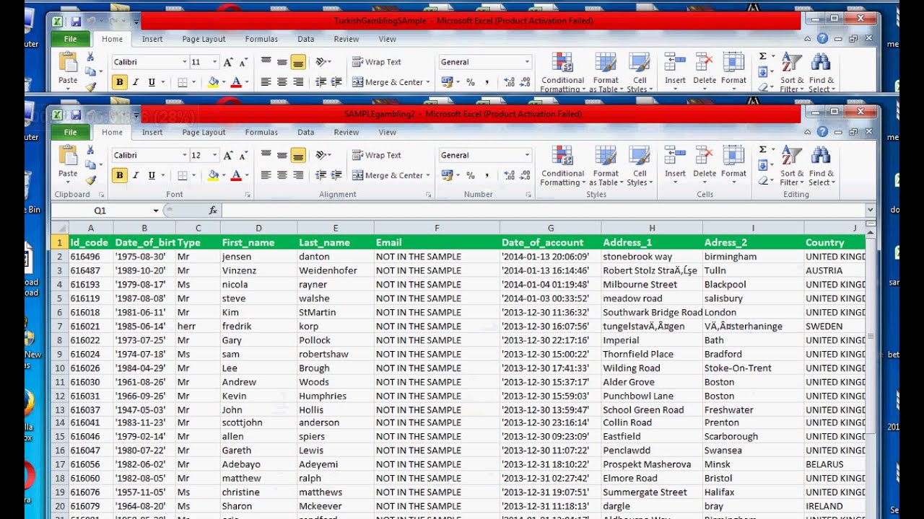Switch to Data tab in TurkishGamblingSAmple window
This screenshot has width=924, height=519.
[x=306, y=39]
